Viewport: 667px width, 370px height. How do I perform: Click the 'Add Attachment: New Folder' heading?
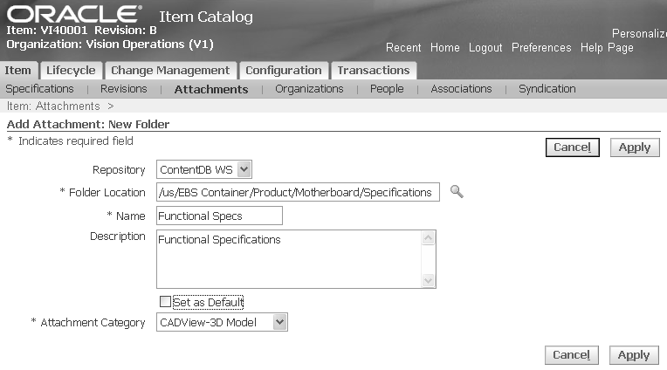(88, 124)
